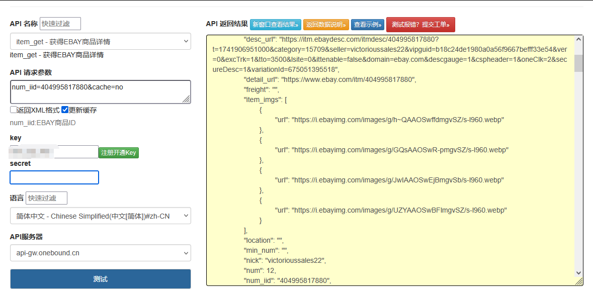Focus the API 名称 quick filter field
This screenshot has height=292, width=593.
60,24
